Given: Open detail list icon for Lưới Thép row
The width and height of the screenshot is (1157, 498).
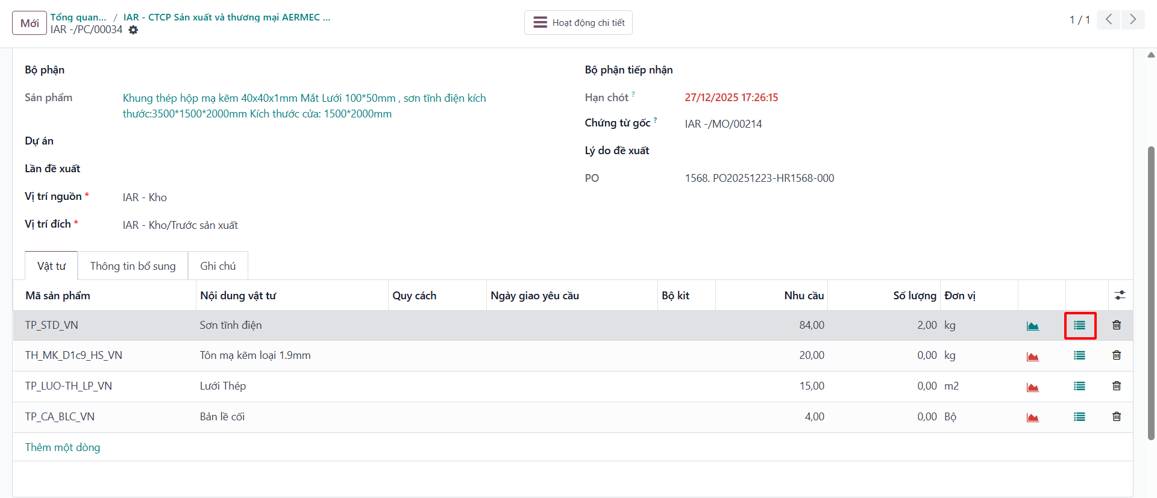Looking at the screenshot, I should pyautogui.click(x=1079, y=387).
